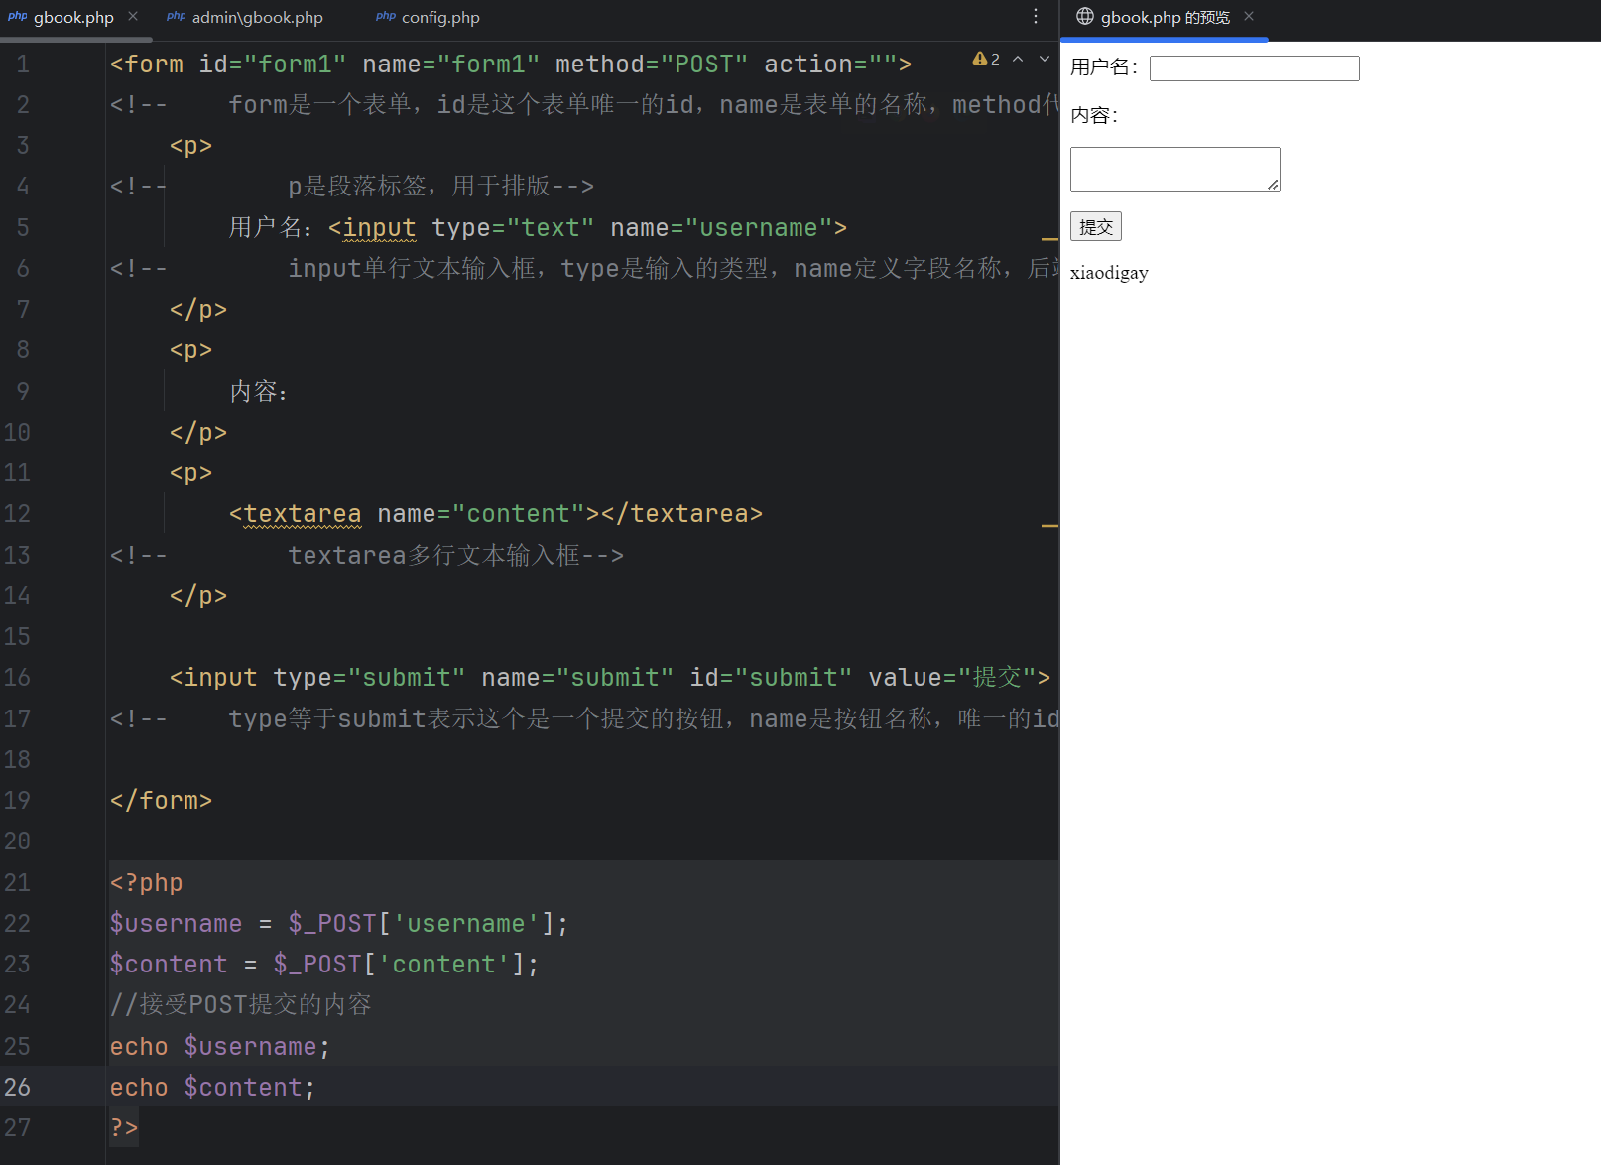Click inside the 内容 textarea in preview
1601x1165 pixels.
click(1174, 169)
